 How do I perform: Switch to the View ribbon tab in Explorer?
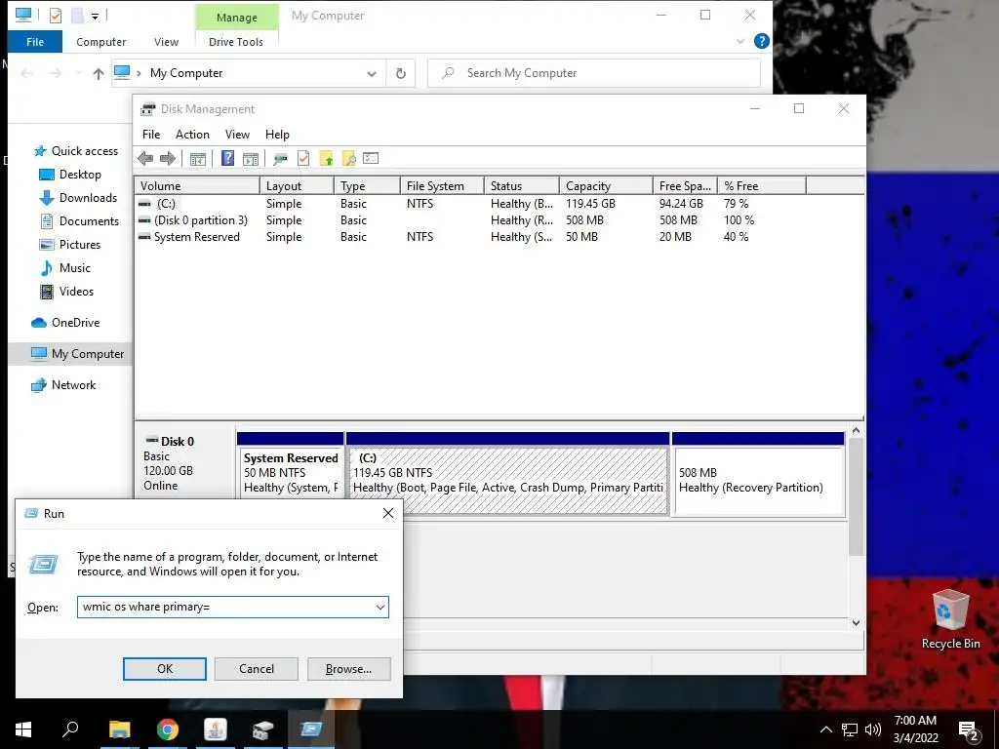coord(166,42)
